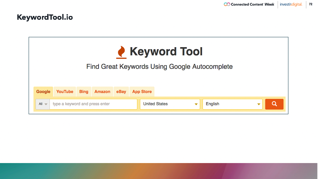Click the Connected Content Week infinity icon
The height and width of the screenshot is (179, 318).
tap(227, 5)
